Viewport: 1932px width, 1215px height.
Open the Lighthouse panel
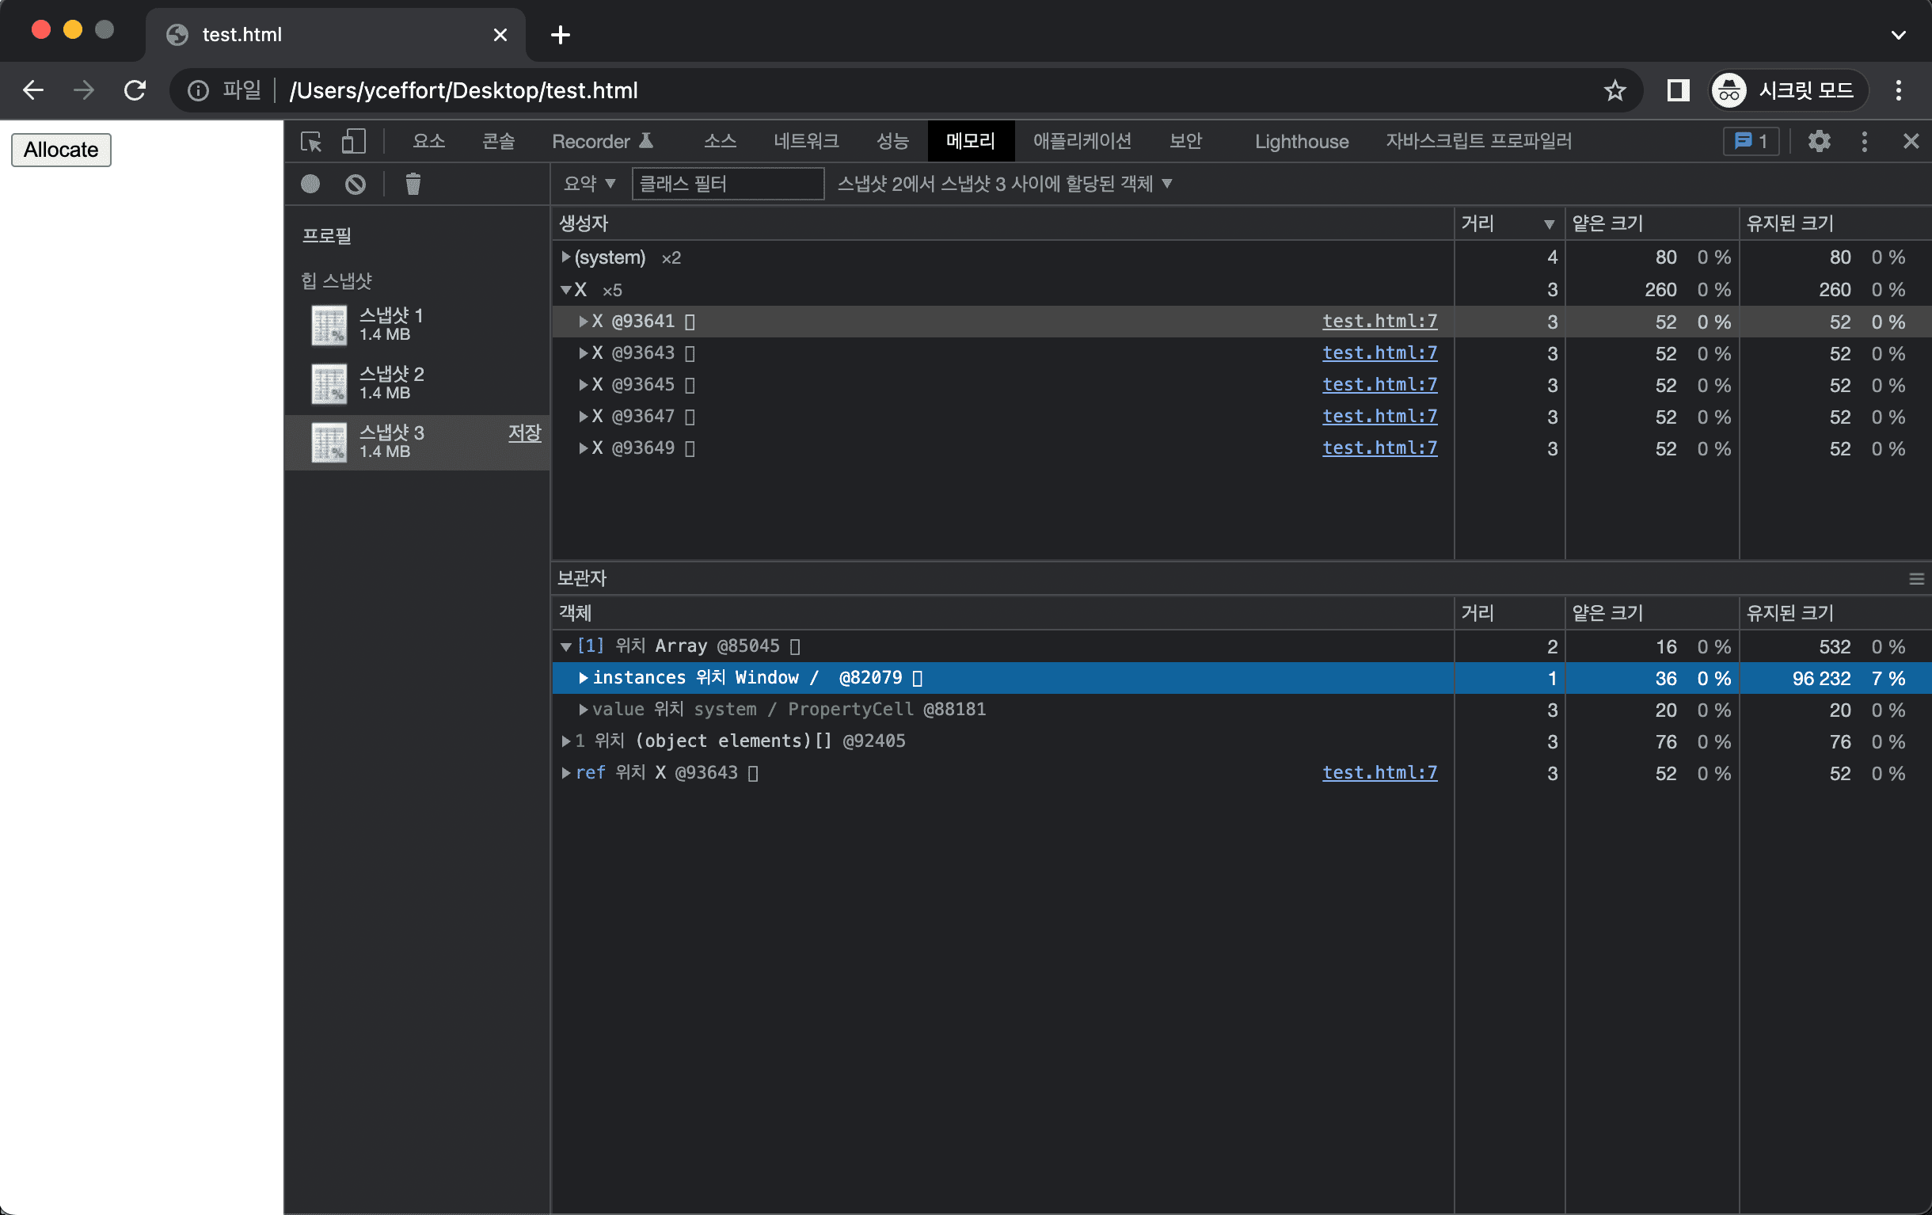coord(1300,141)
